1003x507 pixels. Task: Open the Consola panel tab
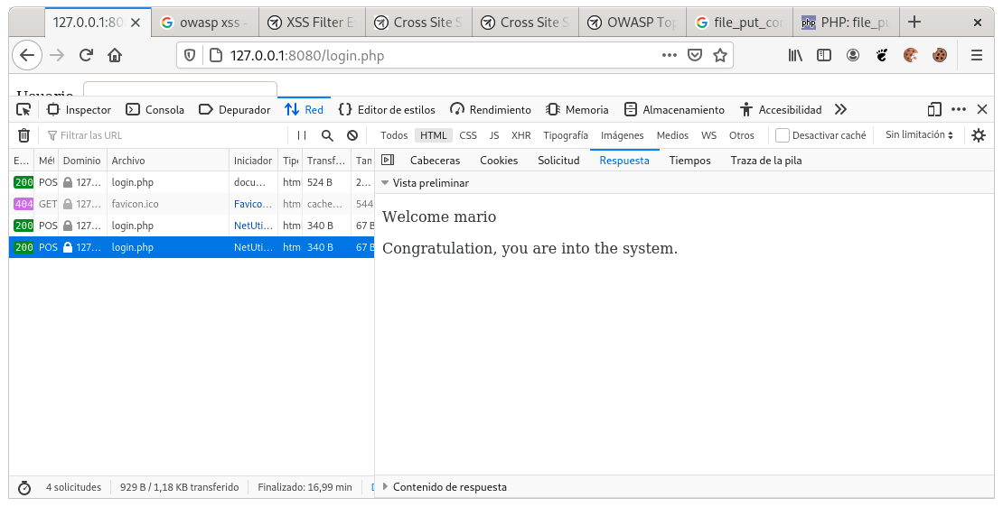[155, 110]
